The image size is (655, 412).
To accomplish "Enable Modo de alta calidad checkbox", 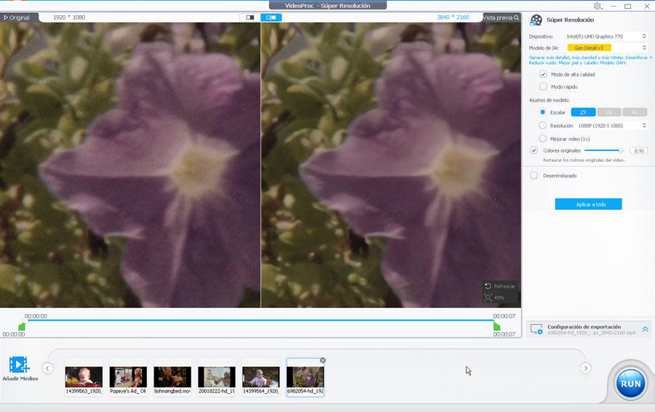I will coord(543,74).
